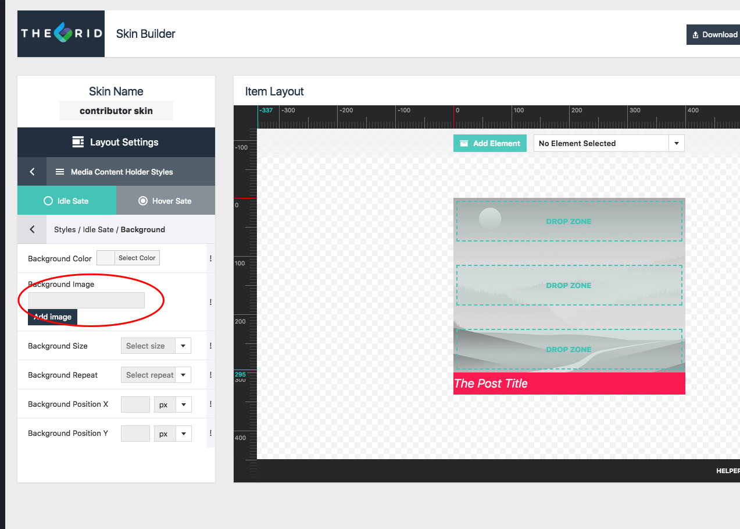Click the Layout Settings panel icon

coord(78,142)
